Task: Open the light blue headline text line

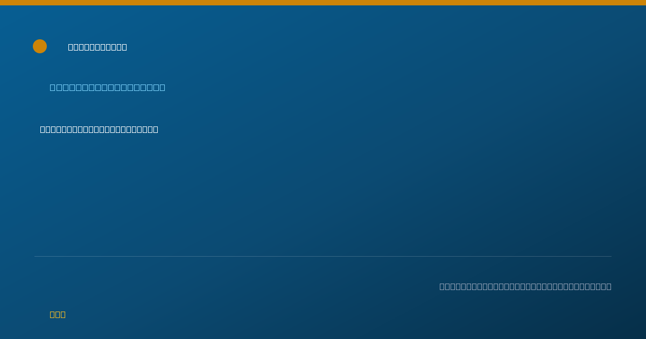Action: [x=108, y=87]
